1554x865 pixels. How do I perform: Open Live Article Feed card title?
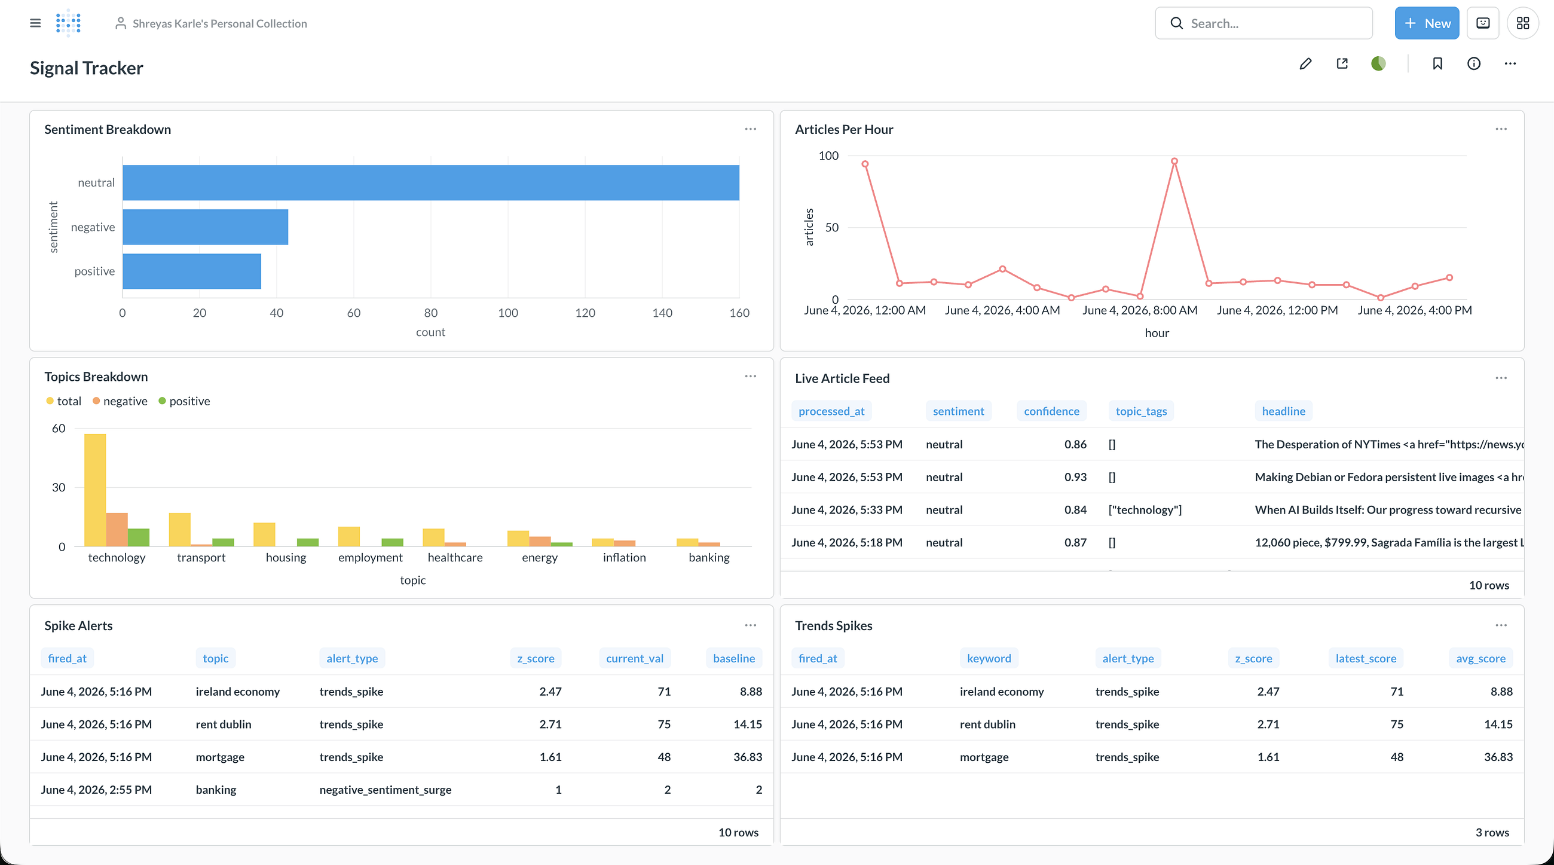(x=842, y=378)
